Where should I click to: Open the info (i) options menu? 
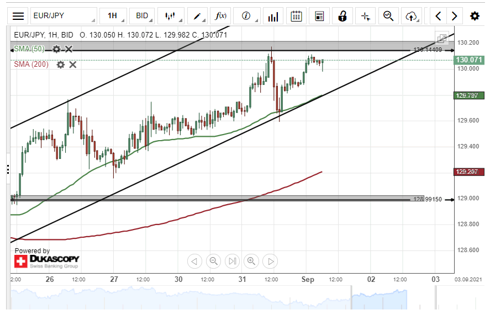coord(247,16)
